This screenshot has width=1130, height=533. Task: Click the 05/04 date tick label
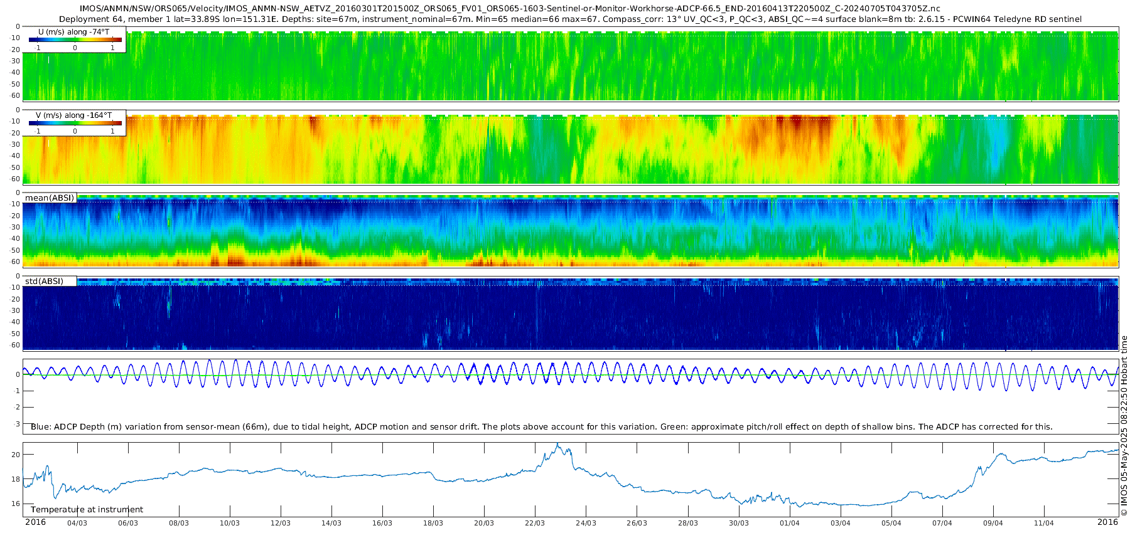coord(891,523)
